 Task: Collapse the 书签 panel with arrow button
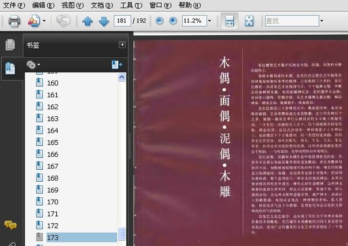pyautogui.click(x=122, y=45)
